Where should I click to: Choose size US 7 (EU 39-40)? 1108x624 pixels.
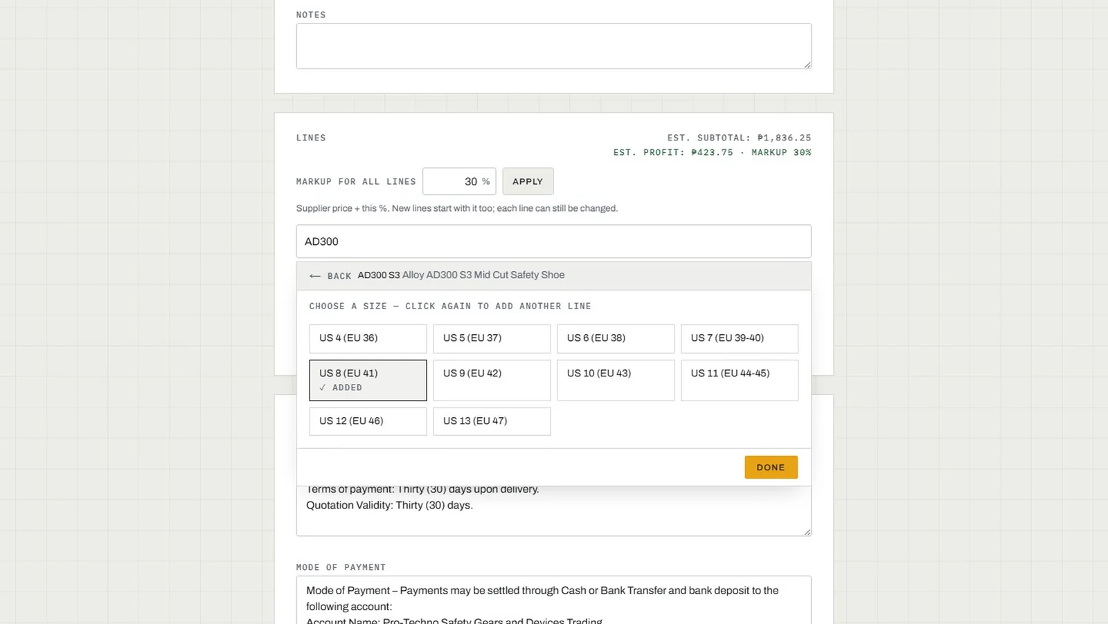click(740, 338)
